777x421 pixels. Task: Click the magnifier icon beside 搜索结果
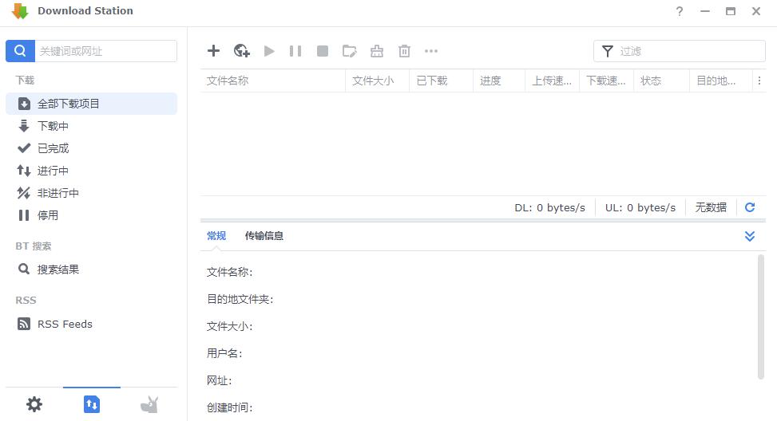tap(24, 269)
